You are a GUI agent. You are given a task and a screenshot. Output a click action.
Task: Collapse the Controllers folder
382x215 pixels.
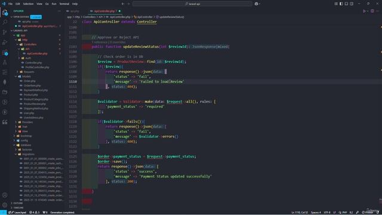17,44
